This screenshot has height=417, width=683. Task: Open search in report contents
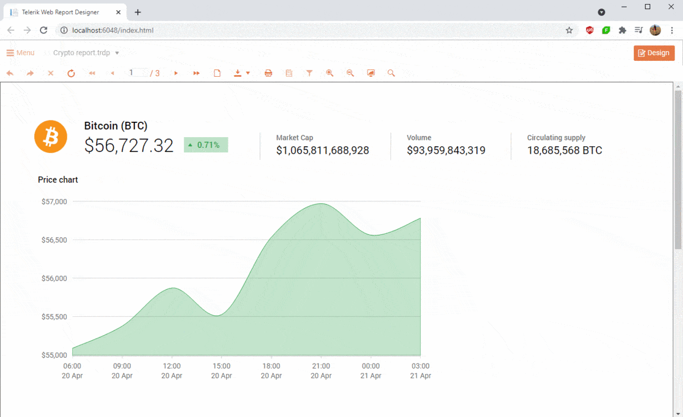coord(391,73)
